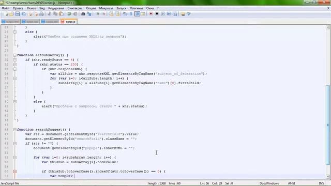Collapse the else block at line 40
331x186 pixels.
(15, 102)
